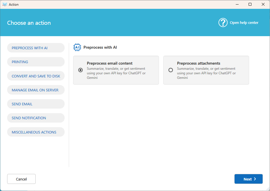Click the help center question mark icon
Screen dimensions: 270x191
(x=223, y=22)
